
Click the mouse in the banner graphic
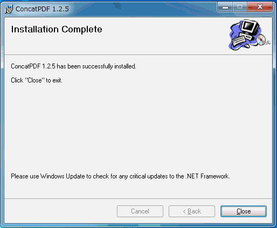pyautogui.click(x=247, y=46)
